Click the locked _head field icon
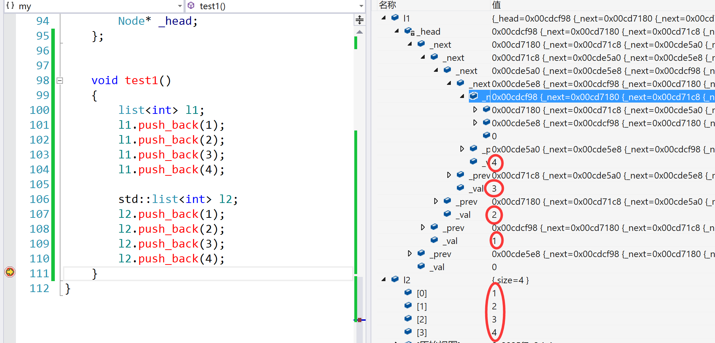The image size is (715, 343). 409,31
